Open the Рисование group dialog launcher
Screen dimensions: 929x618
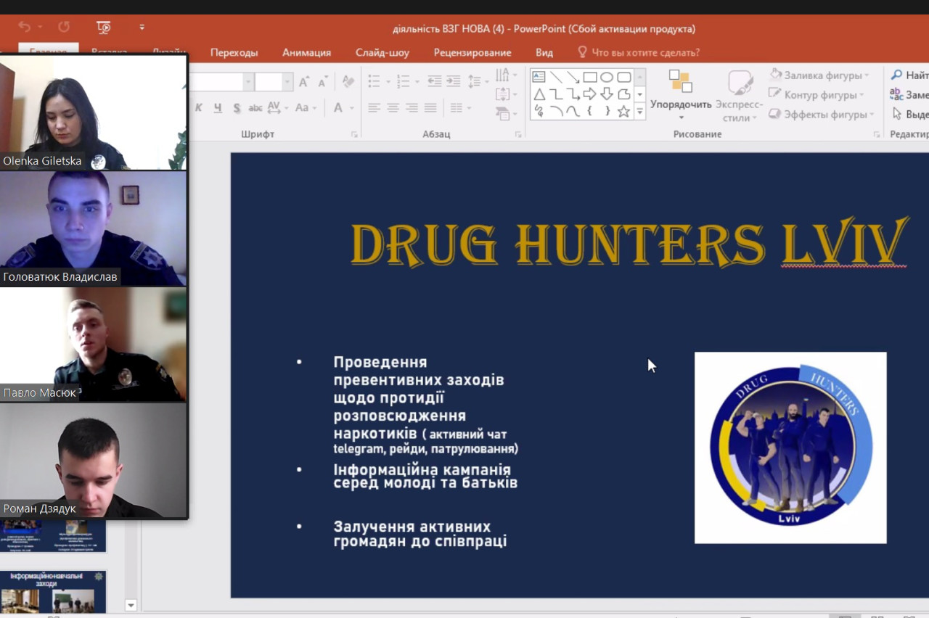[877, 134]
